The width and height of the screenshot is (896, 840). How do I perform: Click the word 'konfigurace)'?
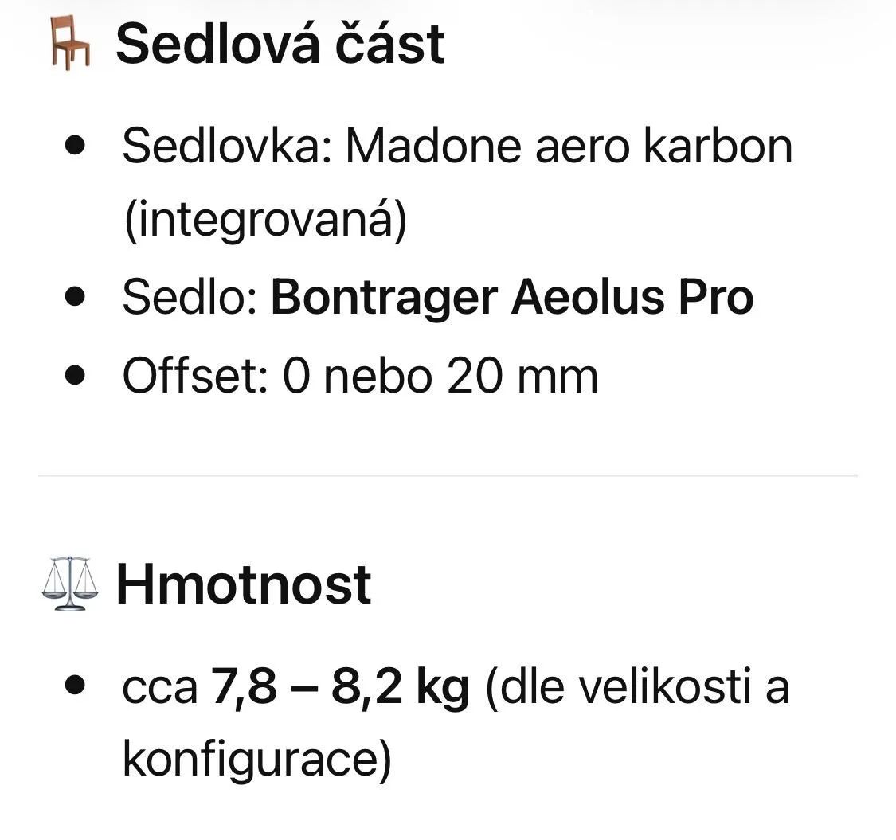pos(256,761)
